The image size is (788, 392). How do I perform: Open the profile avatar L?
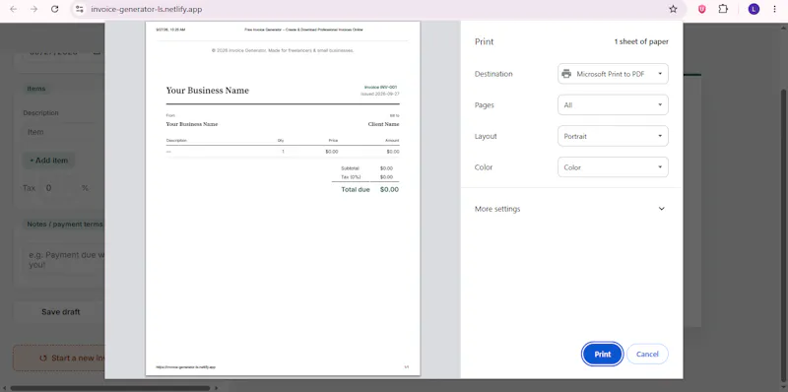(x=754, y=9)
